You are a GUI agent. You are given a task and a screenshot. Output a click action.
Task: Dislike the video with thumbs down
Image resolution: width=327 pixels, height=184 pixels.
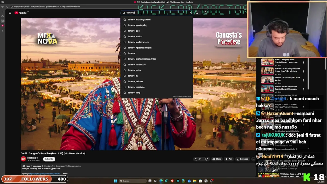pyautogui.click(x=206, y=159)
